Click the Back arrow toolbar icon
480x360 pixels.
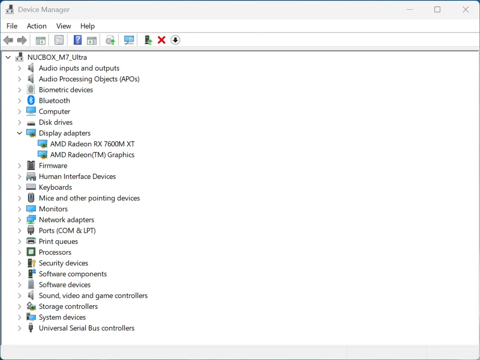pos(8,40)
